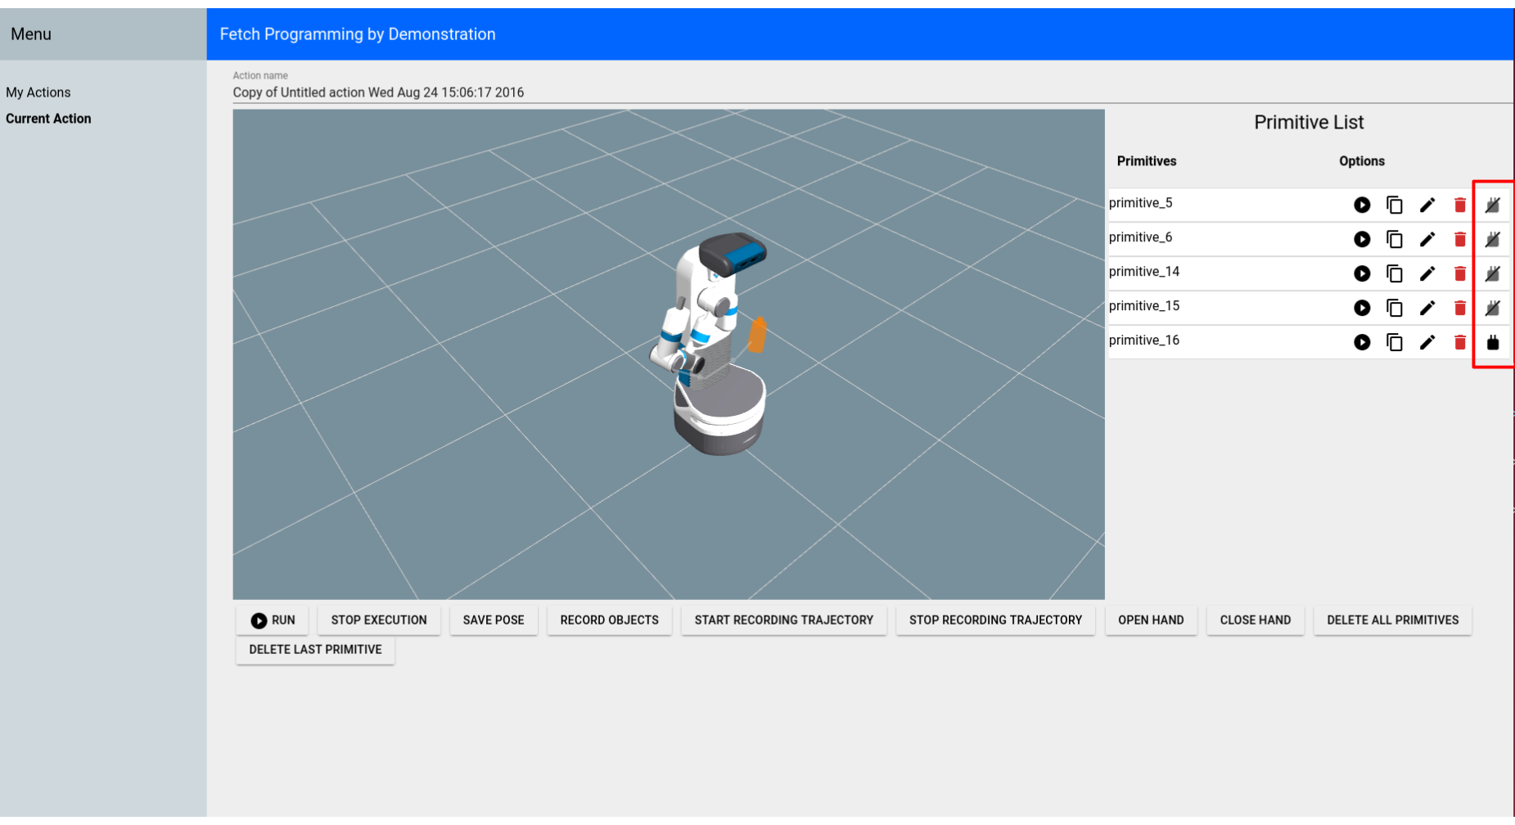1515x825 pixels.
Task: Delete primitive_15 using the trash icon
Action: click(x=1460, y=308)
